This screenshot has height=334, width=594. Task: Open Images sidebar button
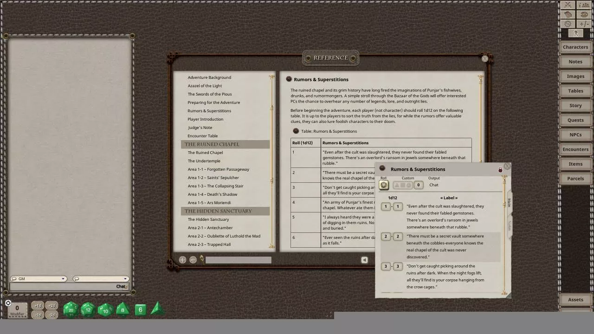pyautogui.click(x=575, y=76)
